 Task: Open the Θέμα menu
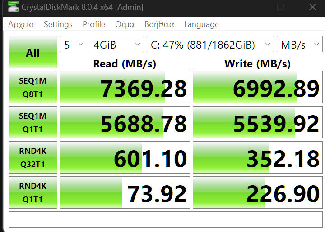(x=125, y=24)
